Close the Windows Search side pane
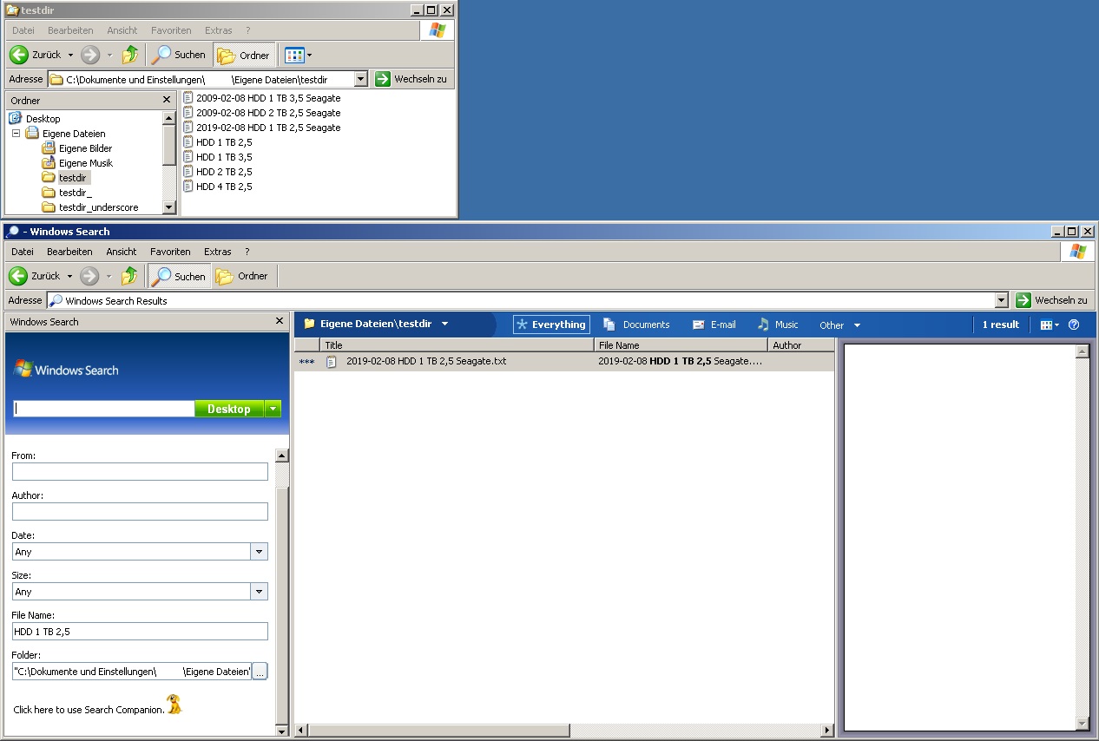 point(280,321)
